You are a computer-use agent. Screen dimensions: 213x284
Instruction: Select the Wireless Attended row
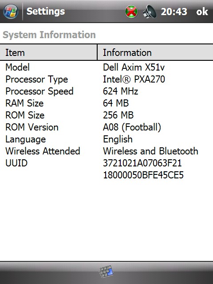(106, 151)
